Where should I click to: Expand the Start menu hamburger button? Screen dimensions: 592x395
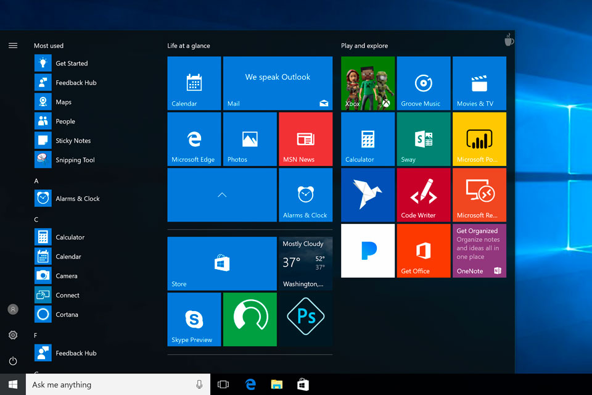(13, 46)
